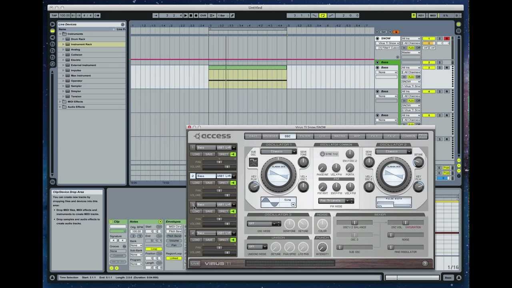The width and height of the screenshot is (512, 288).
Task: Open the LFO tab in Virus TI
Action: point(322,136)
